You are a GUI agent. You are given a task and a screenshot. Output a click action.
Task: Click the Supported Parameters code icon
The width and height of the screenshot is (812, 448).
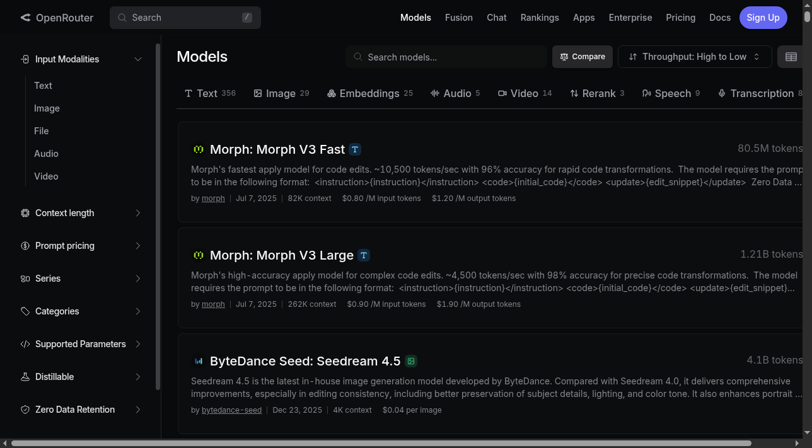25,344
